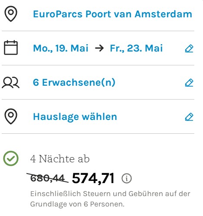Image resolution: width=203 pixels, height=216 pixels.
Task: Click the discounted price 574,71
Action: click(93, 178)
